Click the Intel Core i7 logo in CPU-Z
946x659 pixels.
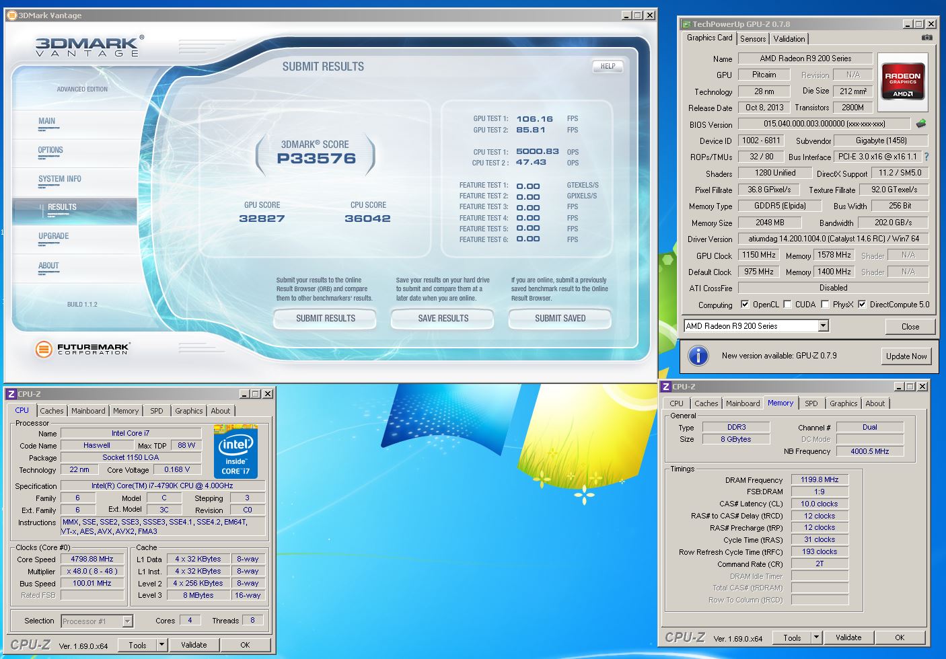(x=235, y=451)
